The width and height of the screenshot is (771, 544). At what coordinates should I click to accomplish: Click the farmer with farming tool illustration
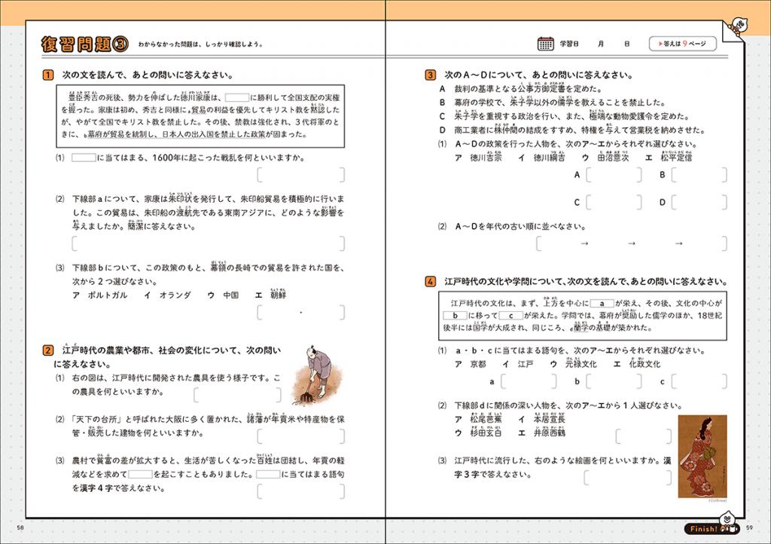(x=315, y=374)
